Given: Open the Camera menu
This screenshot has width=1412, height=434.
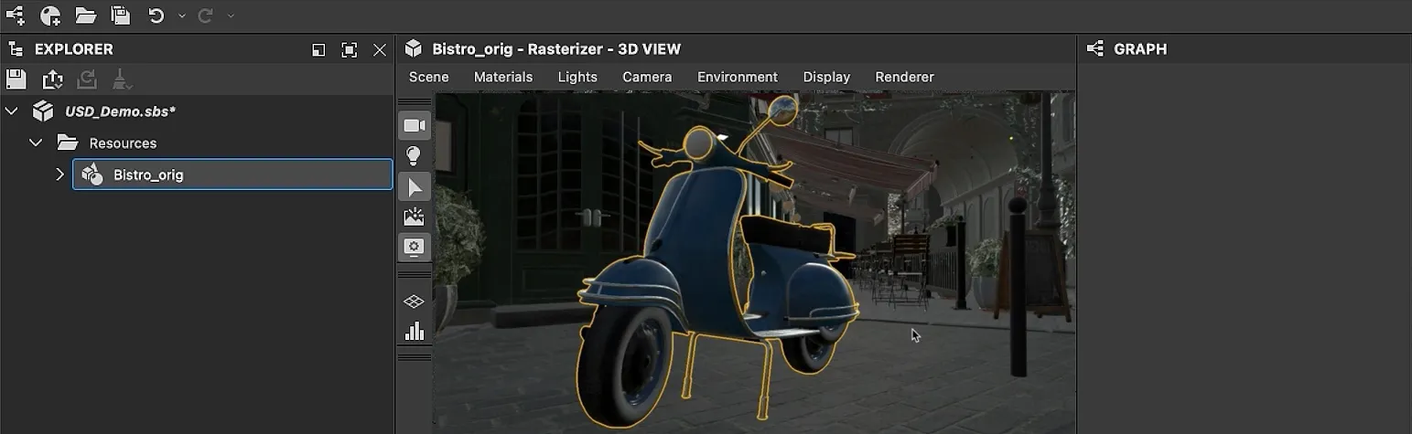Looking at the screenshot, I should coord(647,77).
